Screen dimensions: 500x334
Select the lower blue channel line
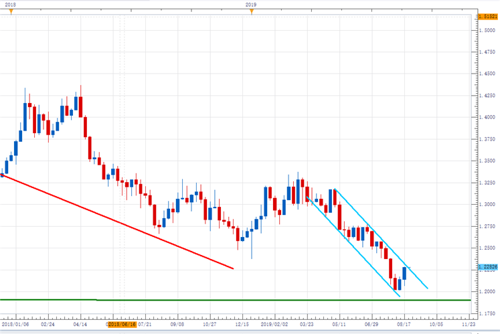coord(355,248)
